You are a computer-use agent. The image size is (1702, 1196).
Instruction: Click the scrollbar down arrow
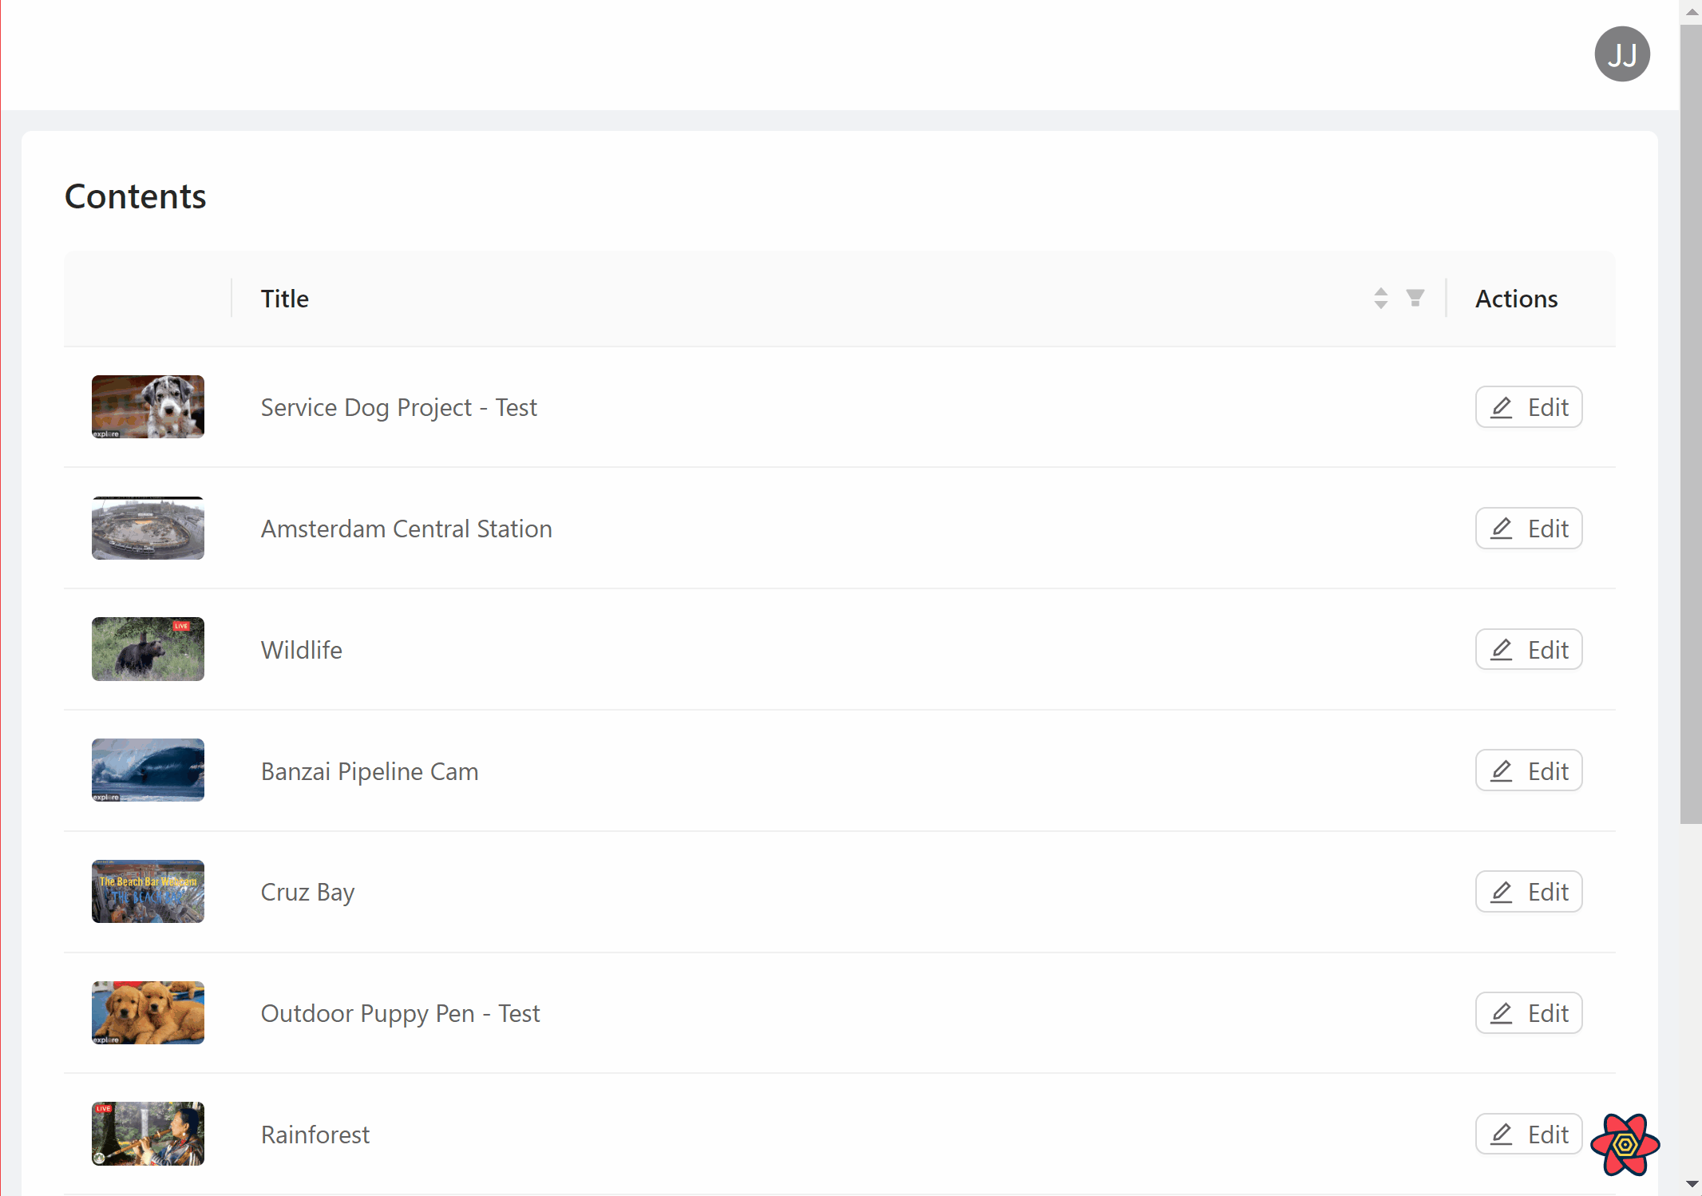click(1691, 1184)
